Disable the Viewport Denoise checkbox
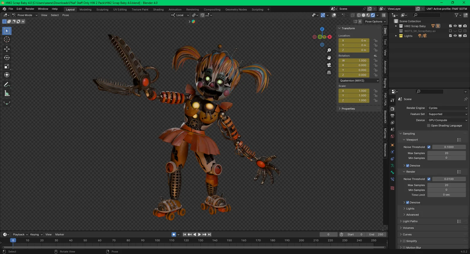This screenshot has width=470, height=254. (x=407, y=165)
